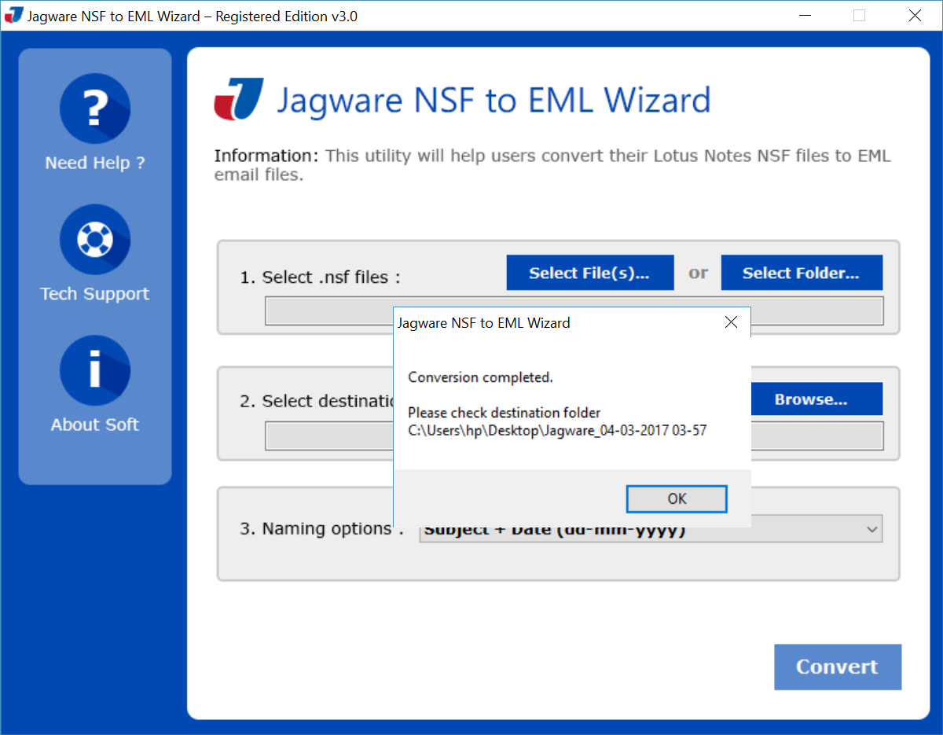The height and width of the screenshot is (735, 943).
Task: Click the 'About Soft' label
Action: pyautogui.click(x=95, y=424)
